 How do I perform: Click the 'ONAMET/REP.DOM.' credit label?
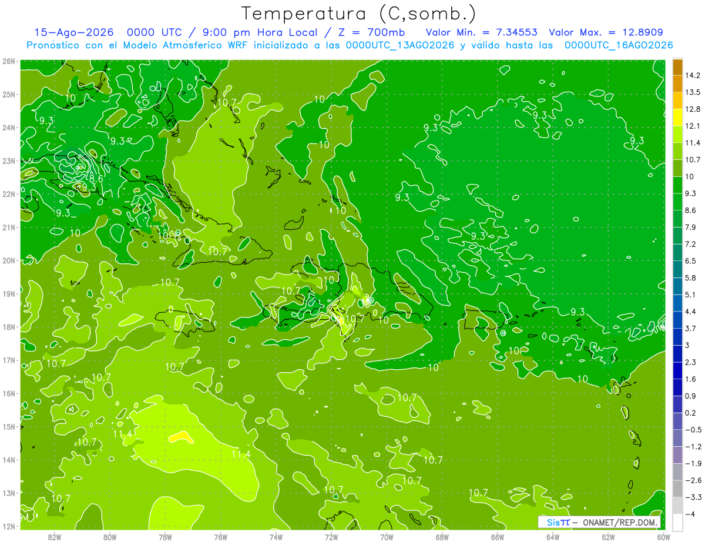coord(620,523)
